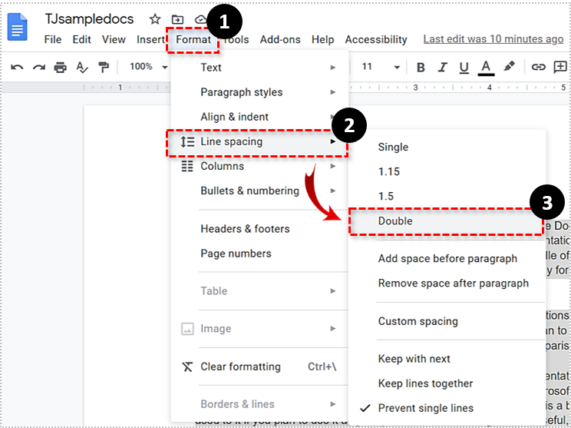Viewport: 571px width, 428px height.
Task: Open the File menu
Action: click(x=53, y=39)
